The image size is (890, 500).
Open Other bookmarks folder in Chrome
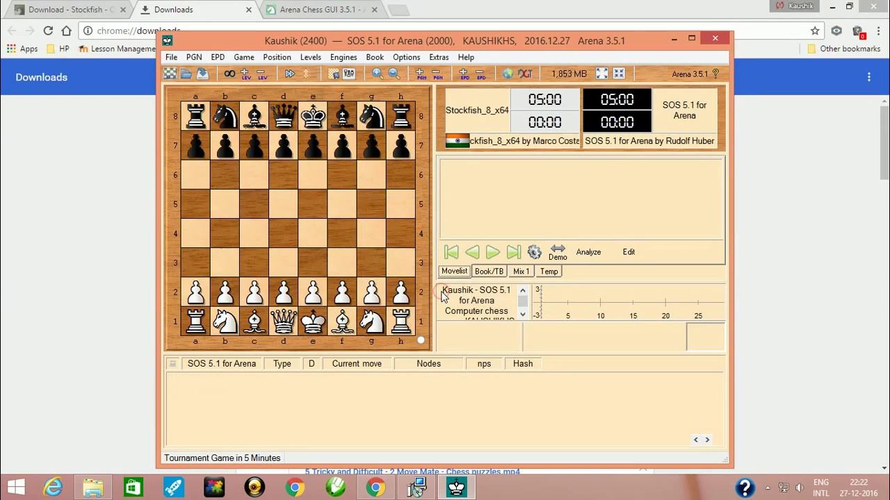[x=844, y=49]
